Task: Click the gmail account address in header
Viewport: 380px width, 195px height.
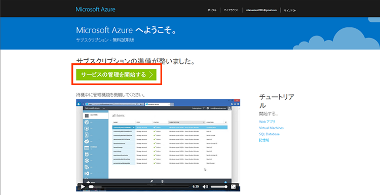Action: click(261, 10)
